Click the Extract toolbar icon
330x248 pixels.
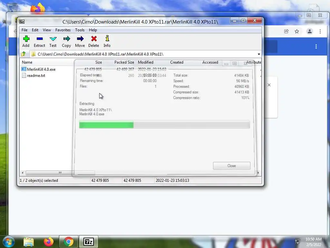point(40,39)
